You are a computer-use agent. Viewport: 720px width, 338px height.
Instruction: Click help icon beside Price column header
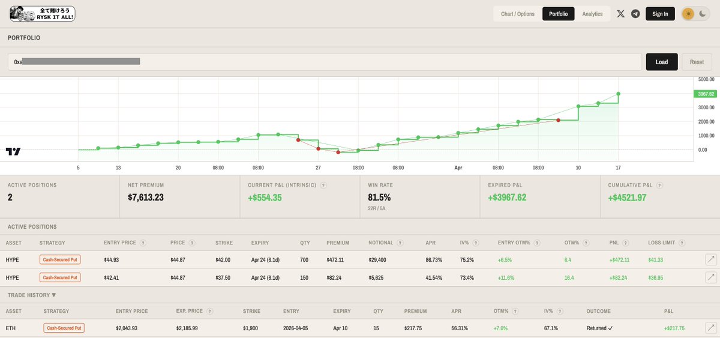click(x=192, y=243)
